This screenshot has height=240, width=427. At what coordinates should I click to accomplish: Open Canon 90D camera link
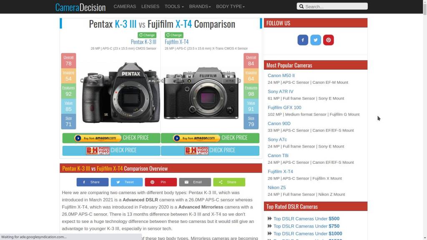coord(279,123)
